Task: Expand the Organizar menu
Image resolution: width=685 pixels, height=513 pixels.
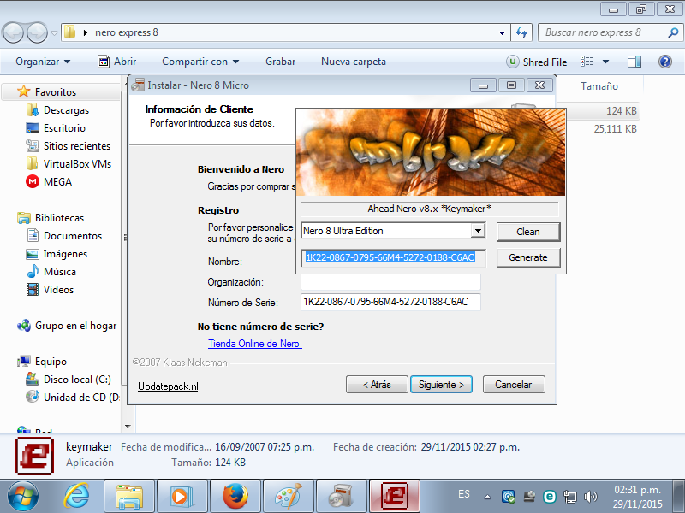Action: click(x=43, y=62)
